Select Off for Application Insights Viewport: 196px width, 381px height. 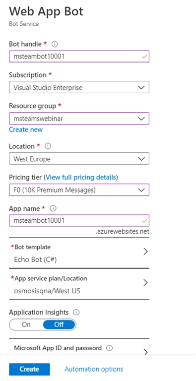point(59,324)
